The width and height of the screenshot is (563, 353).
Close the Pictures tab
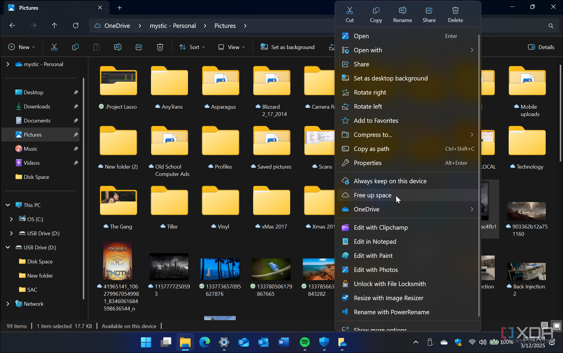pyautogui.click(x=100, y=8)
